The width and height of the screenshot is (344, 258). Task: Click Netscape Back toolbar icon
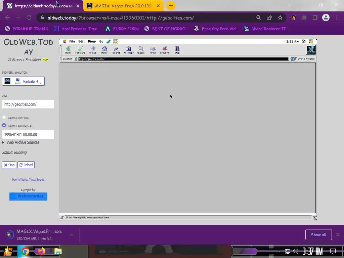click(68, 50)
